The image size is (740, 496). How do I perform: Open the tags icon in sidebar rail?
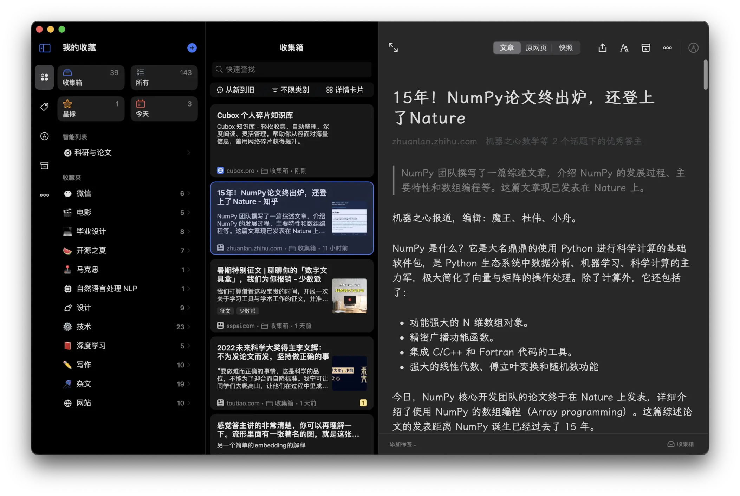44,107
